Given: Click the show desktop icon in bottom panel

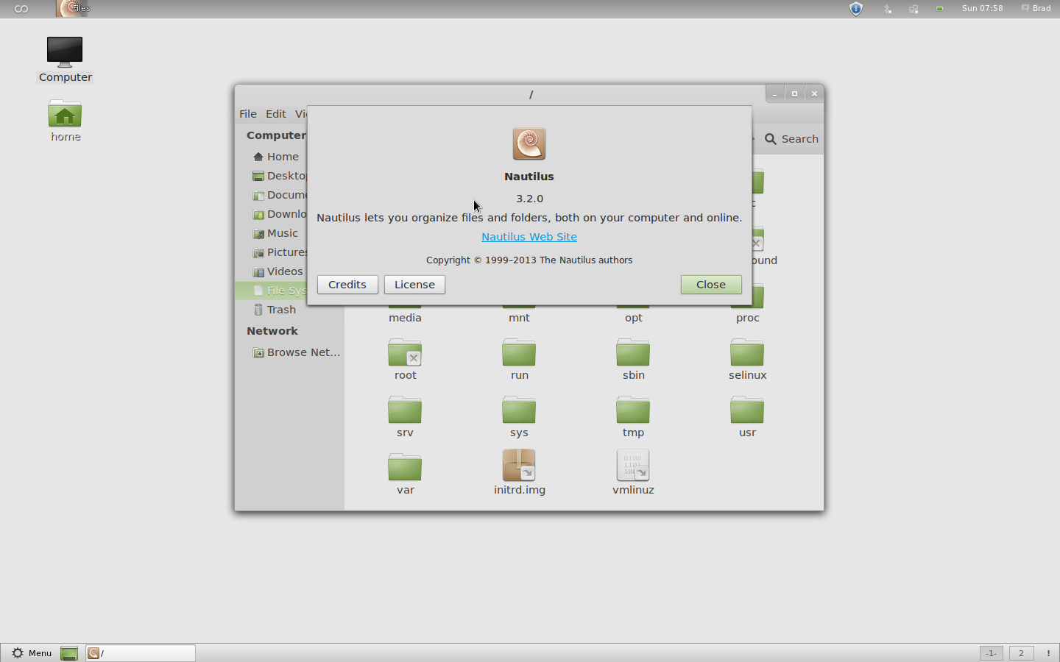Looking at the screenshot, I should tap(69, 653).
